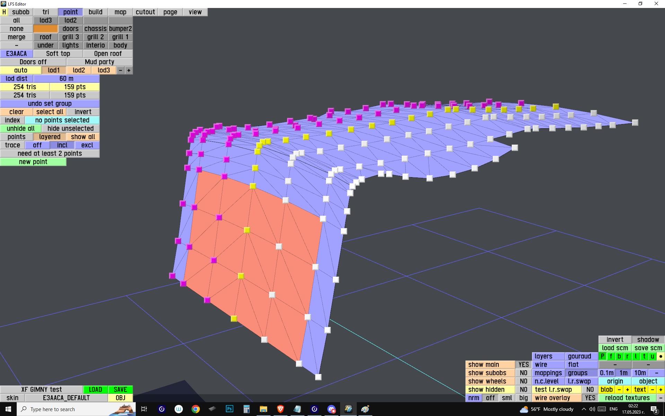Decrease text size with minus button
This screenshot has height=416, width=665.
pyautogui.click(x=652, y=389)
